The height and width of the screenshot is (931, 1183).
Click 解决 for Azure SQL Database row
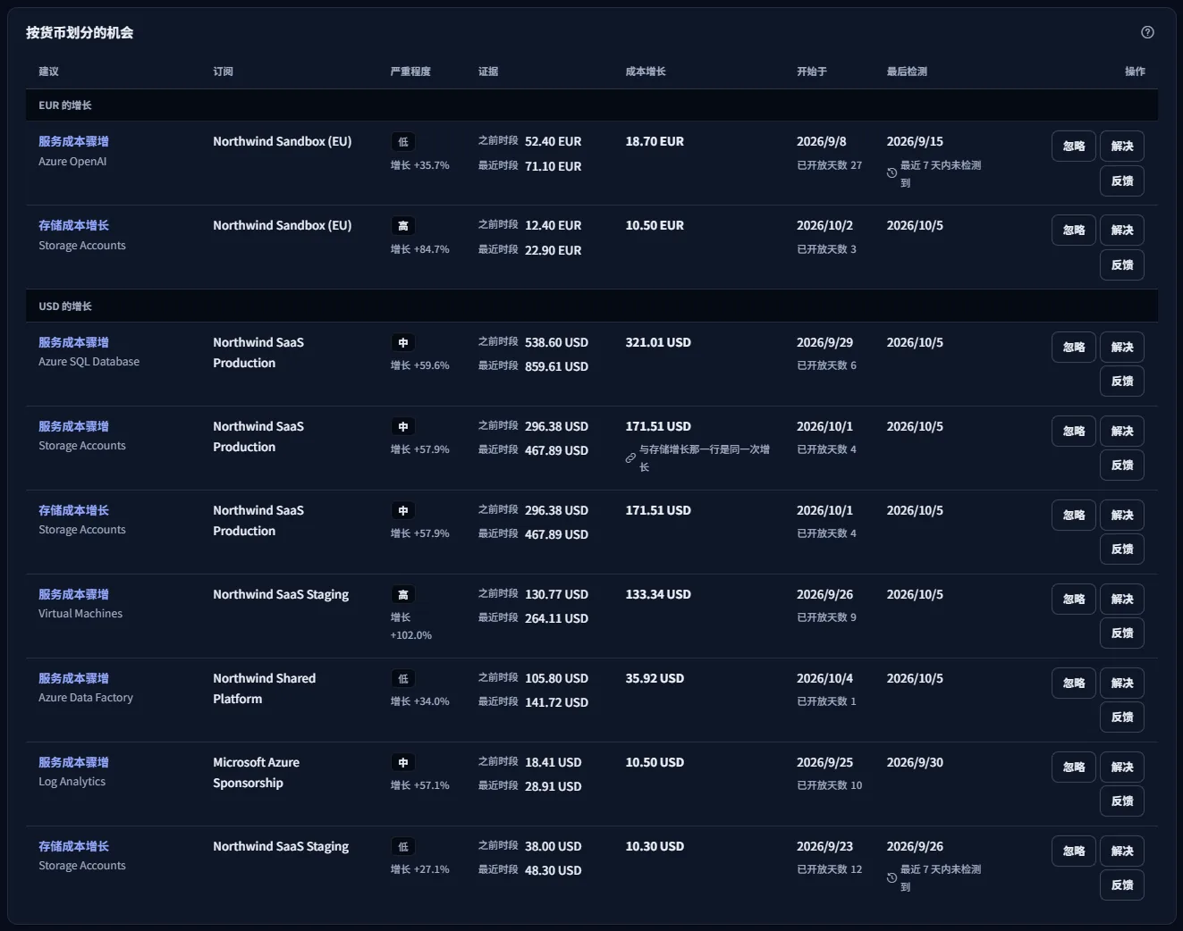[1122, 348]
